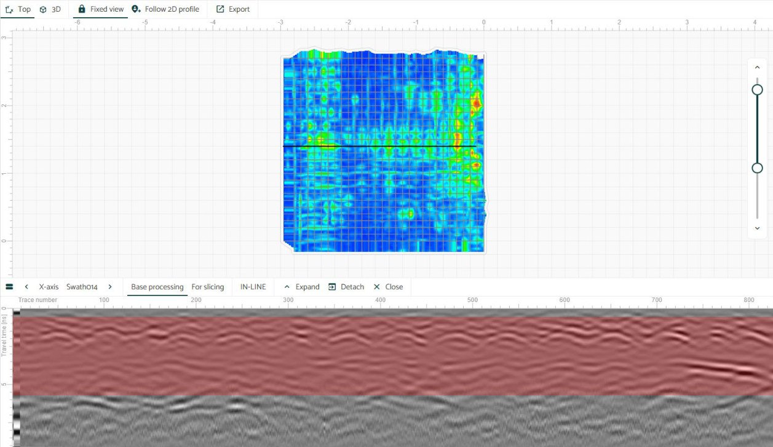
Task: Click the down chevron below the depth slider
Action: coord(757,228)
